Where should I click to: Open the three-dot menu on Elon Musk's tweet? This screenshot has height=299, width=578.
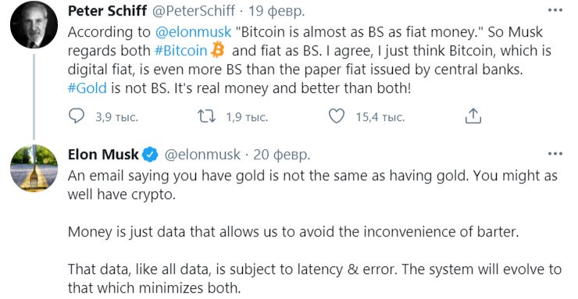click(555, 154)
